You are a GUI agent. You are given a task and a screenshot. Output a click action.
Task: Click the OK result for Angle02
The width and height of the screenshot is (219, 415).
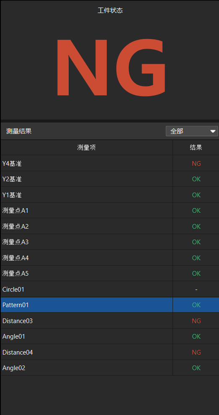pyautogui.click(x=196, y=368)
